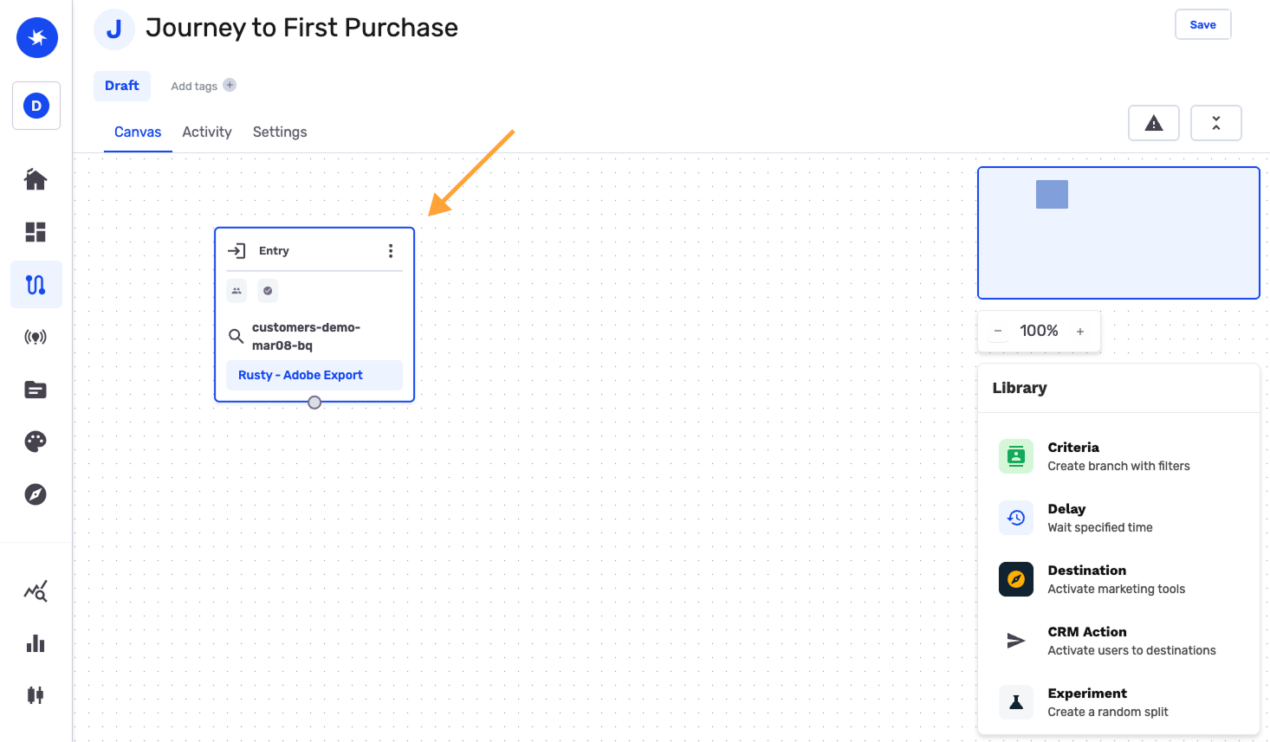Zoom in with the plus button

coord(1080,332)
